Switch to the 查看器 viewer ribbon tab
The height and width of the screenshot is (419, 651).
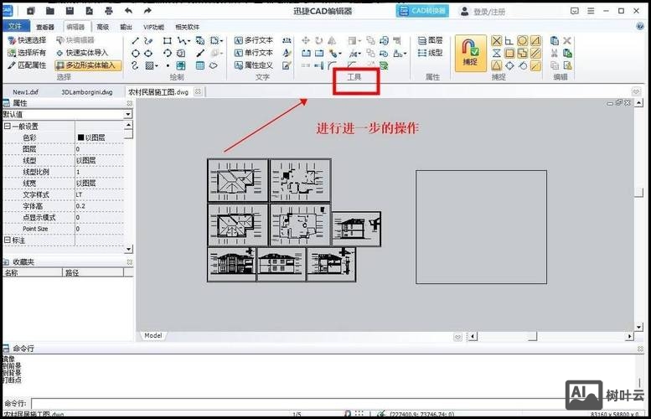pyautogui.click(x=44, y=27)
